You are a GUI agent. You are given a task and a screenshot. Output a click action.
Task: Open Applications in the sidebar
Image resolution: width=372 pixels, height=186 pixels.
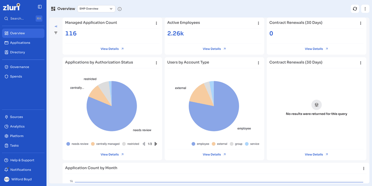point(23,43)
